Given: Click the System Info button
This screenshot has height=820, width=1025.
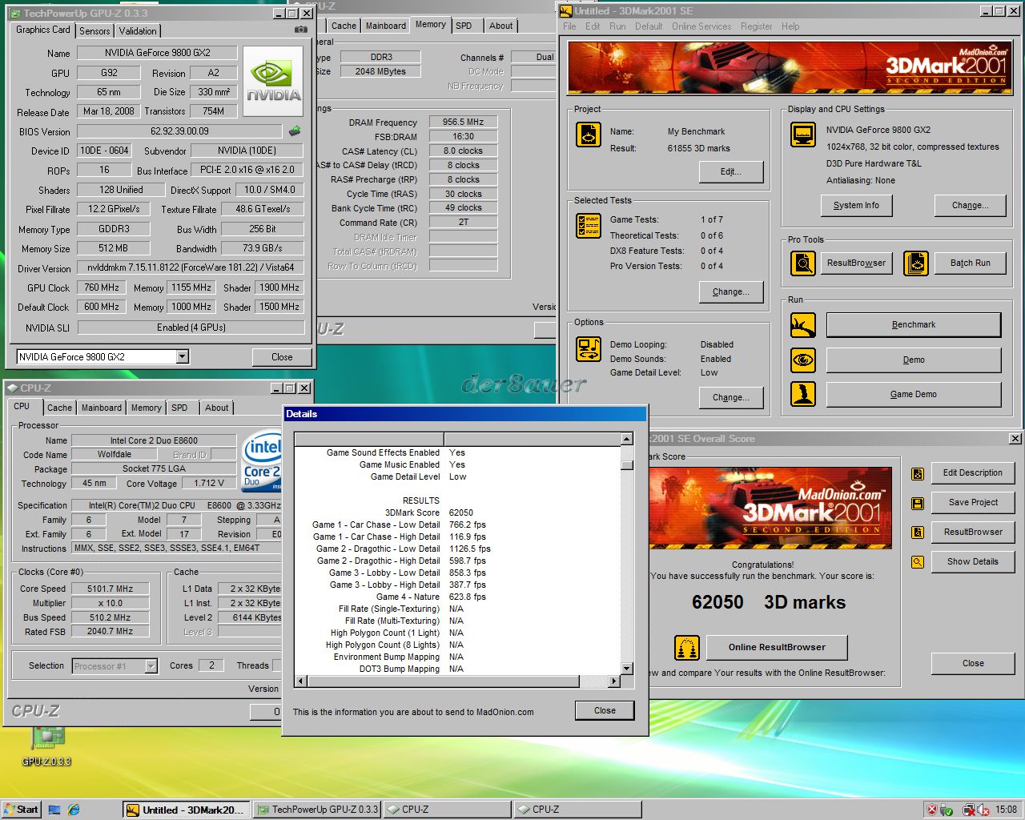Looking at the screenshot, I should point(856,206).
